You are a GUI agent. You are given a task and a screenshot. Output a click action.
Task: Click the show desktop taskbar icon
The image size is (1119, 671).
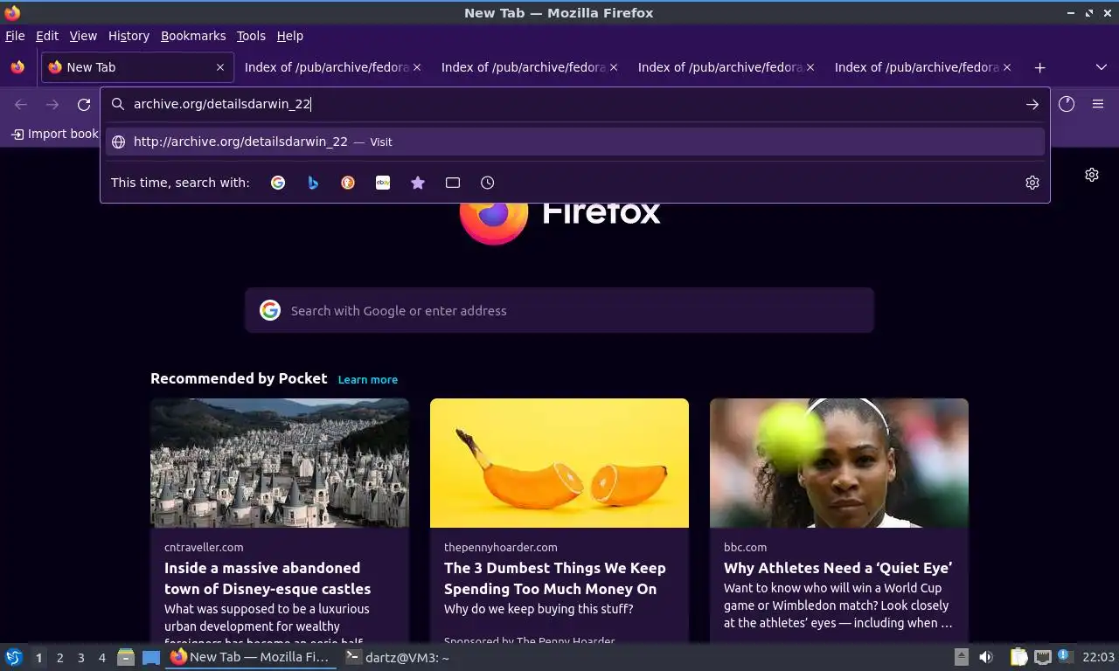coord(151,657)
